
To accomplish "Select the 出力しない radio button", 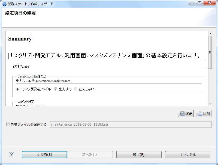I will 75,89.
